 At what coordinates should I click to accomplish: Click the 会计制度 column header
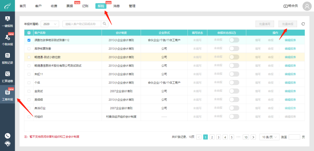pyautogui.click(x=121, y=33)
